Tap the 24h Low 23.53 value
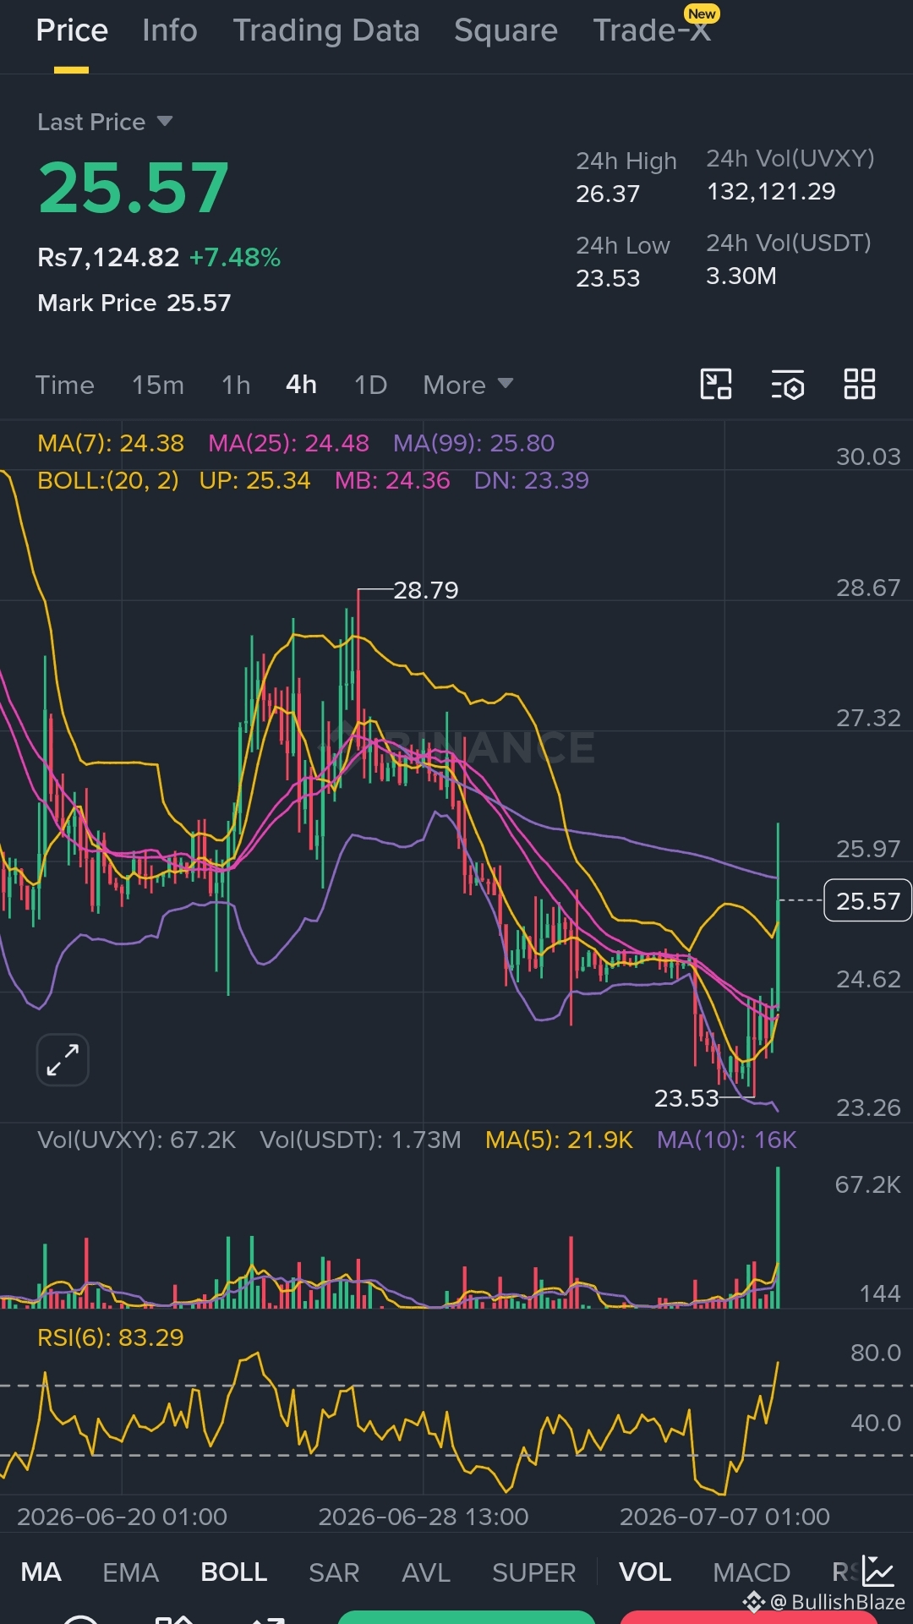This screenshot has height=1624, width=913. coord(608,278)
